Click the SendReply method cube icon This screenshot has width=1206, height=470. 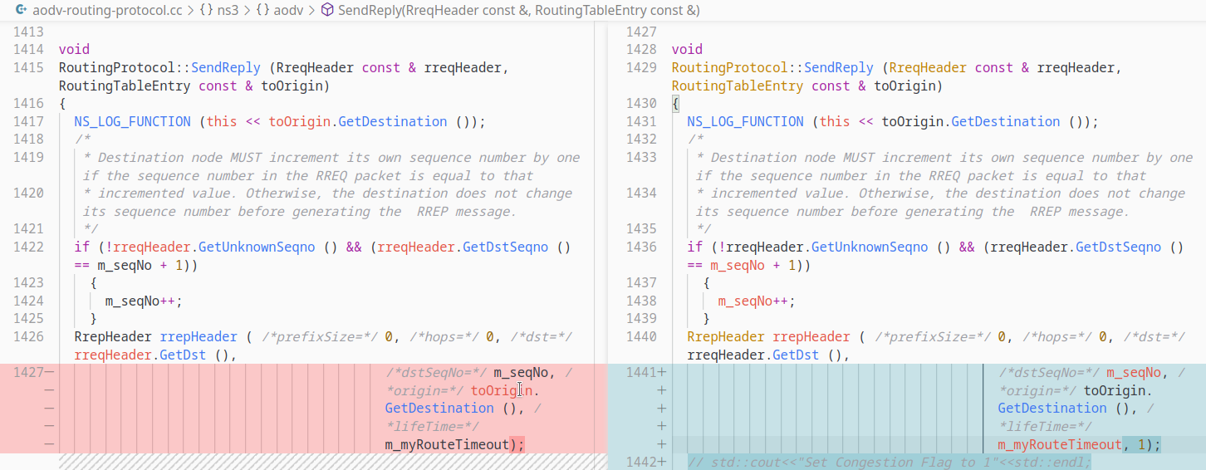pyautogui.click(x=327, y=10)
